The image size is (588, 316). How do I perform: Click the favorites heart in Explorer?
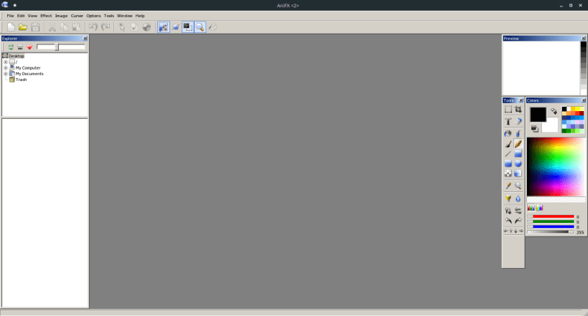coord(29,47)
